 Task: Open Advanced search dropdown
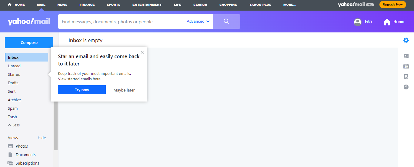[x=198, y=22]
